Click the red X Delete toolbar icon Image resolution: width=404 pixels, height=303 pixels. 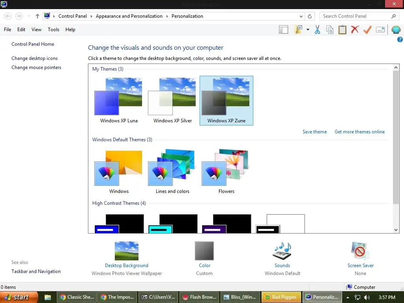coord(355,29)
